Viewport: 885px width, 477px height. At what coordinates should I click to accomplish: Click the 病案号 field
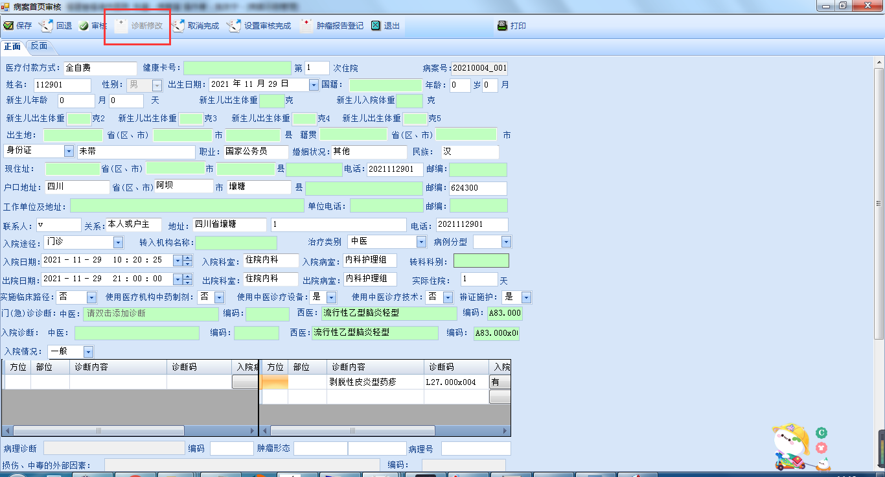479,68
